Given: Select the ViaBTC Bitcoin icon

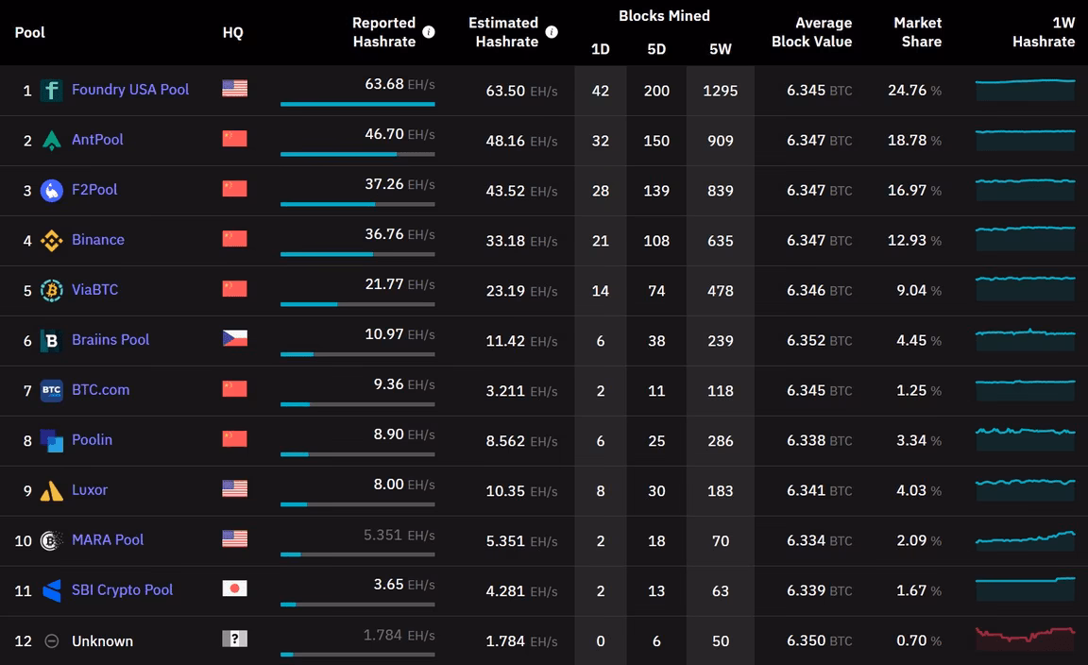Looking at the screenshot, I should 52,290.
